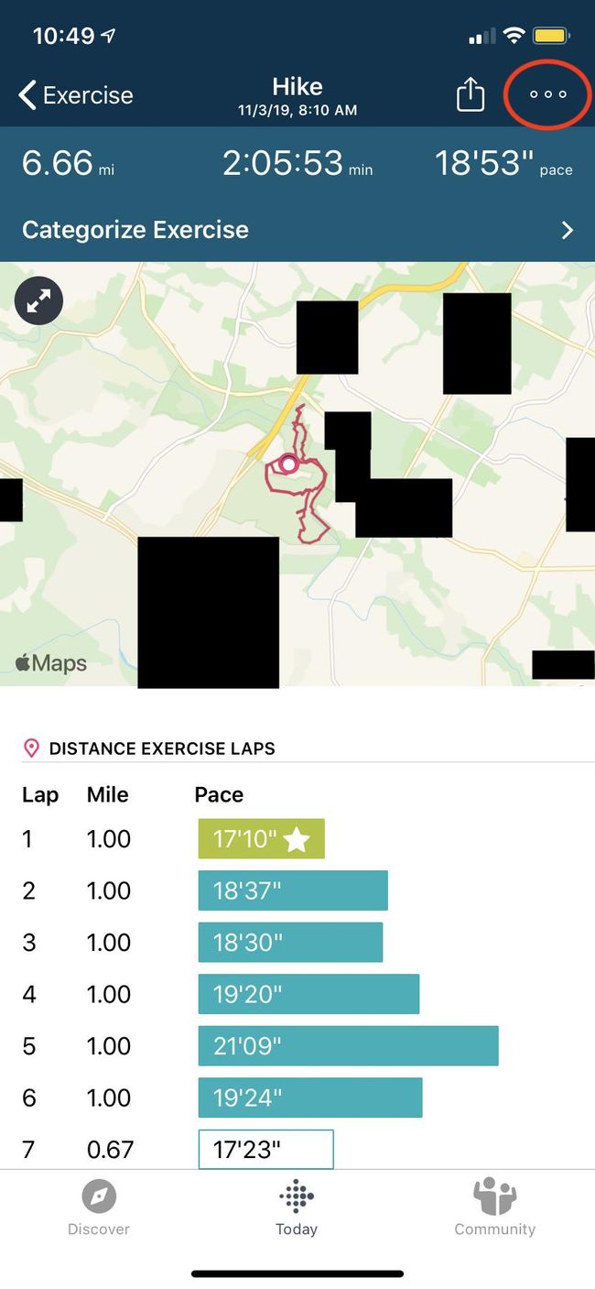Tap the Today dotted logo icon
This screenshot has width=595, height=1289.
tap(297, 1196)
